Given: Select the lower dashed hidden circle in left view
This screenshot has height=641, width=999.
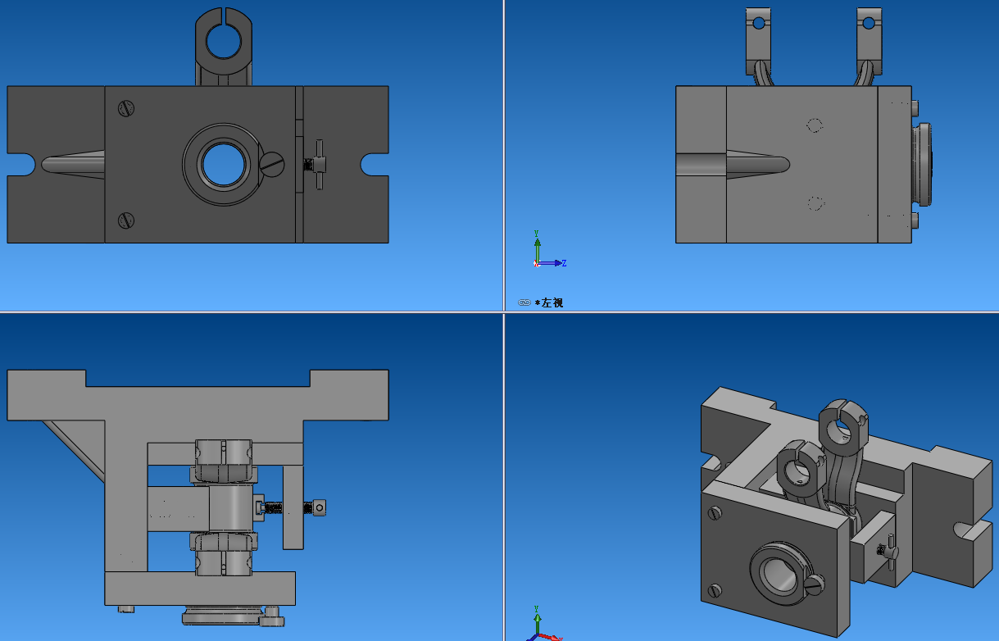Looking at the screenshot, I should pyautogui.click(x=815, y=203).
